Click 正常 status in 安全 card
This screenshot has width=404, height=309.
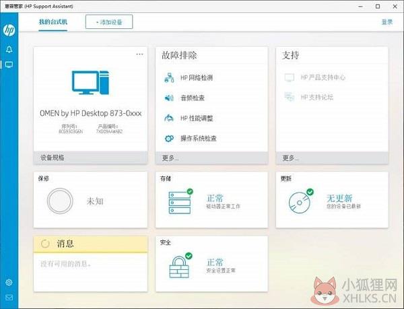coord(215,263)
